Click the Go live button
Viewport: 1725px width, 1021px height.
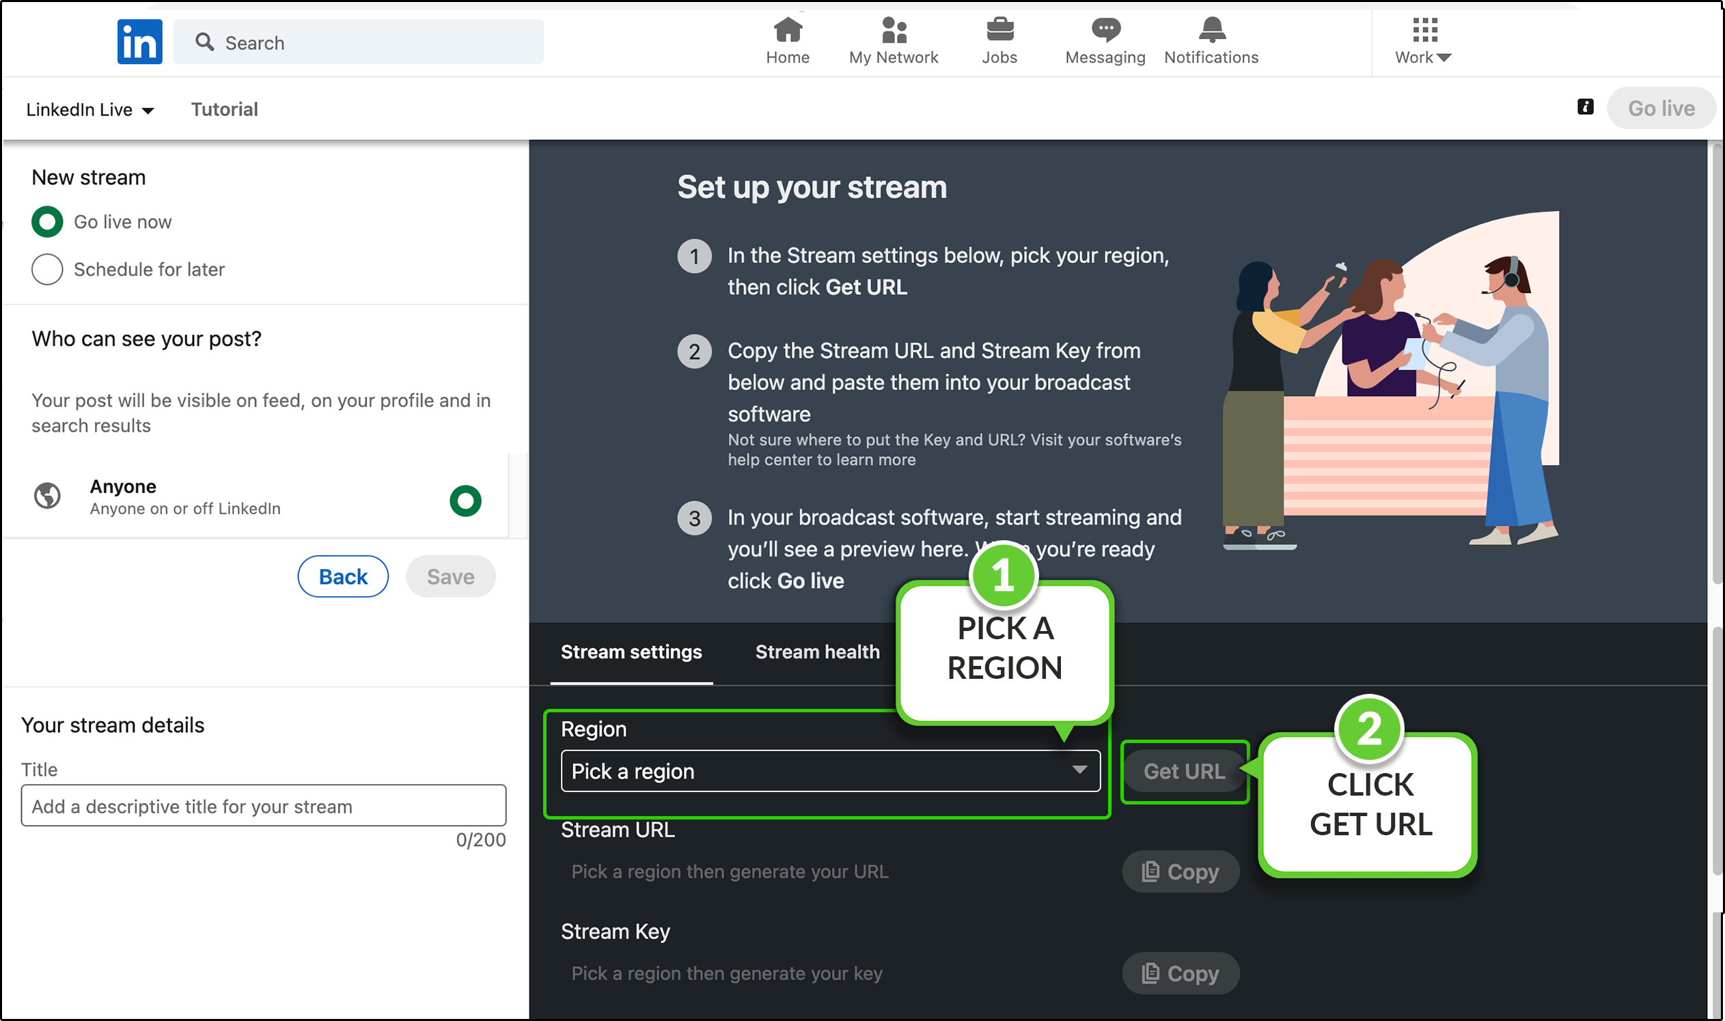pyautogui.click(x=1661, y=108)
